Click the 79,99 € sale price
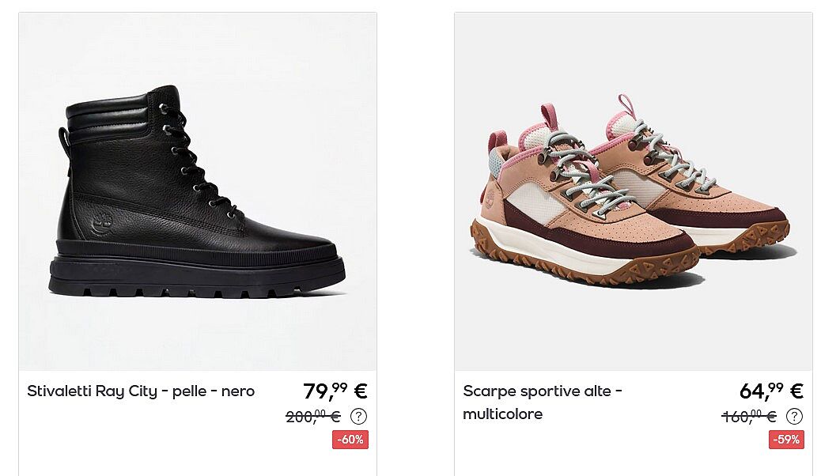This screenshot has height=476, width=821. tap(335, 391)
